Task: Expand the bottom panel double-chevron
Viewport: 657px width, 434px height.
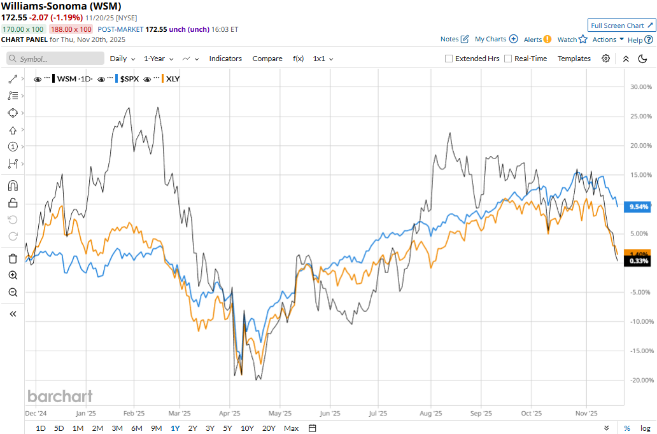Action: click(606, 428)
